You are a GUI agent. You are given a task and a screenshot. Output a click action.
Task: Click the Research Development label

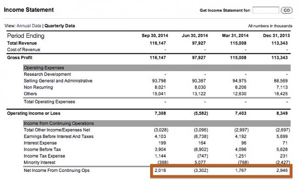coord(47,74)
